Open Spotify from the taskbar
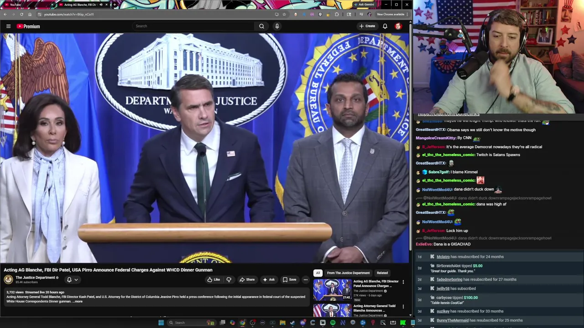The image size is (584, 328). [x=333, y=323]
